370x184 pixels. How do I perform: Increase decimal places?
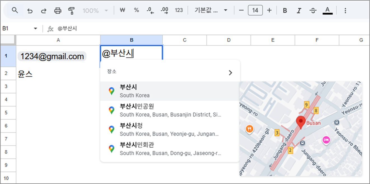[x=165, y=11]
